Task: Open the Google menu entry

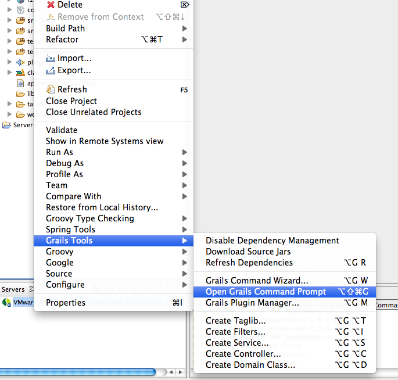Action: coord(113,263)
